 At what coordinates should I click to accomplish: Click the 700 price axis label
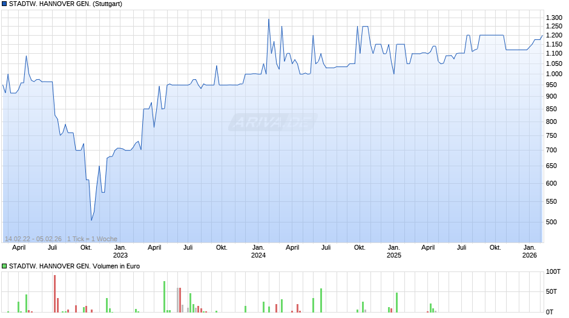(x=551, y=150)
